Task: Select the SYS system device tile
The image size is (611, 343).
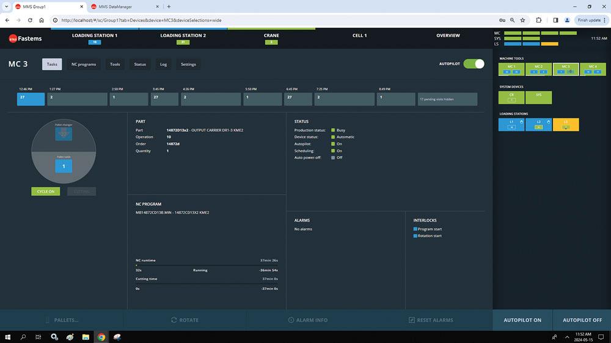Action: [x=538, y=97]
